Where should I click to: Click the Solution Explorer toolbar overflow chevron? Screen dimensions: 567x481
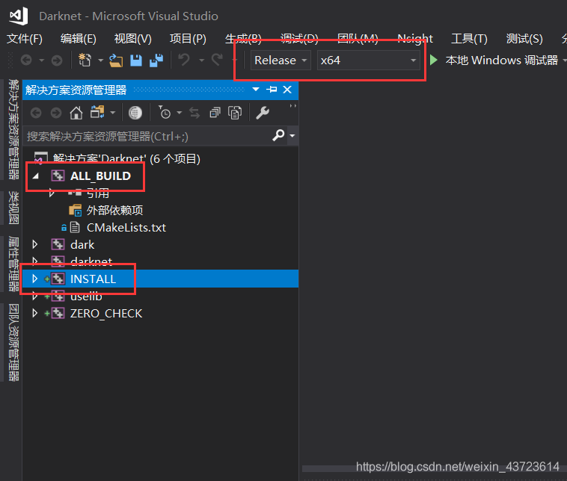(293, 106)
